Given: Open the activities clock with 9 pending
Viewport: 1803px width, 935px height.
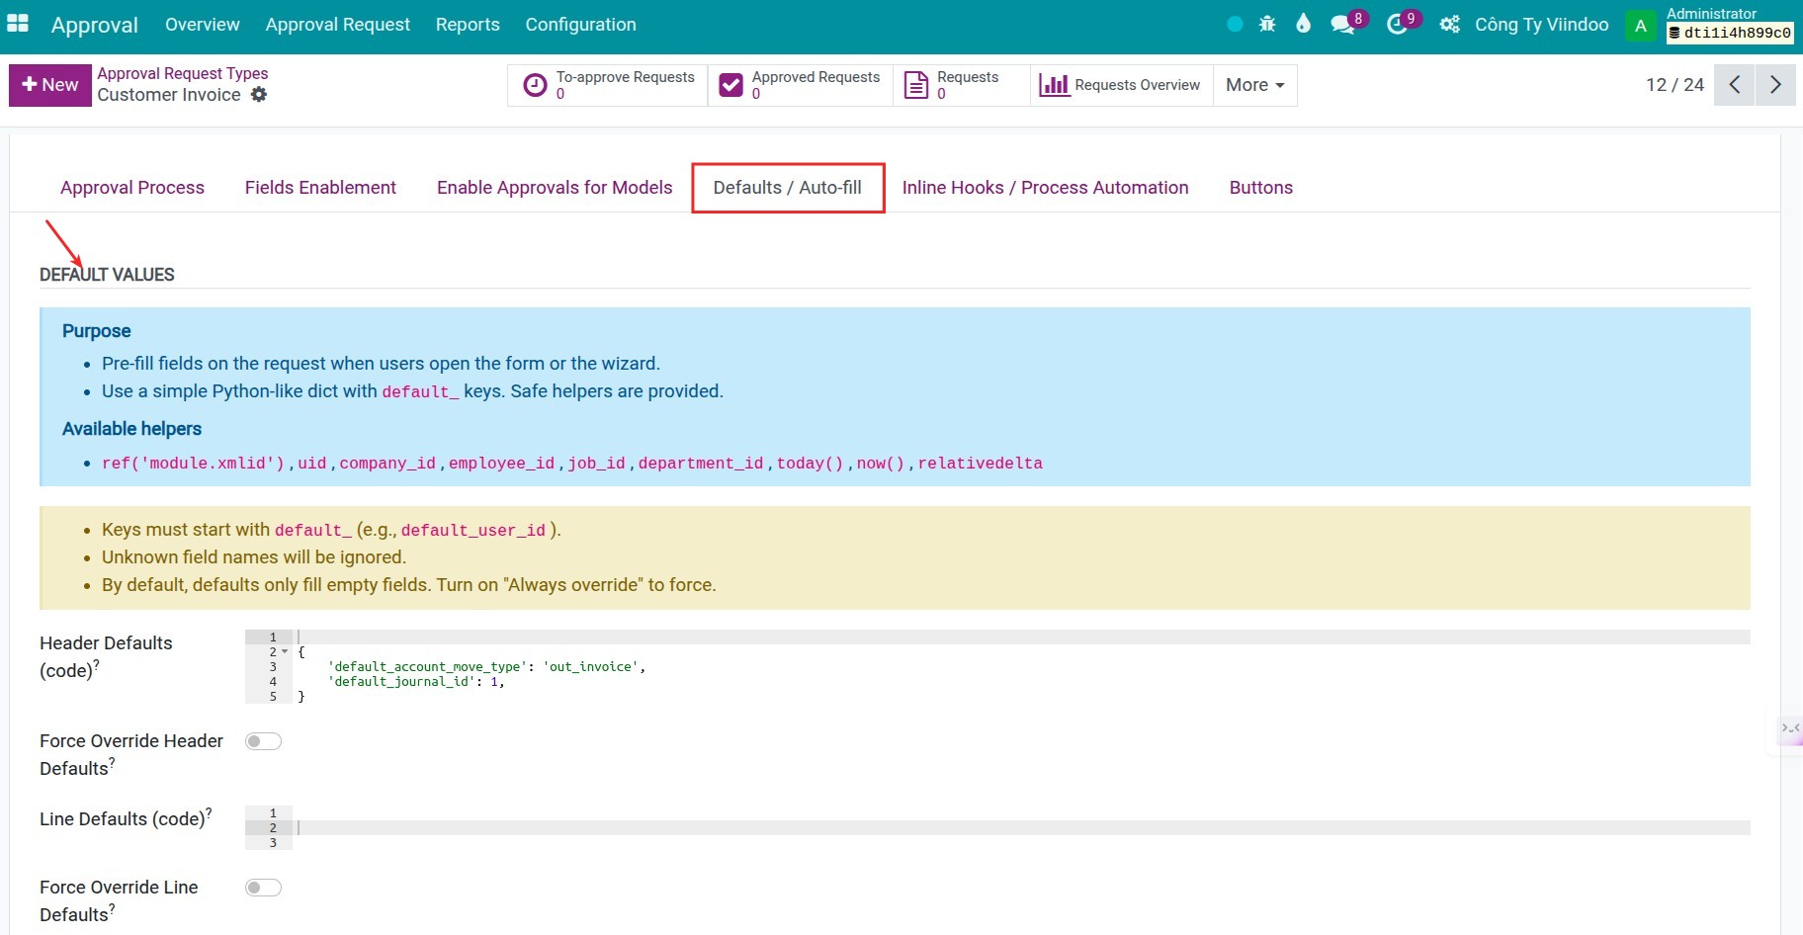Looking at the screenshot, I should coord(1399,24).
